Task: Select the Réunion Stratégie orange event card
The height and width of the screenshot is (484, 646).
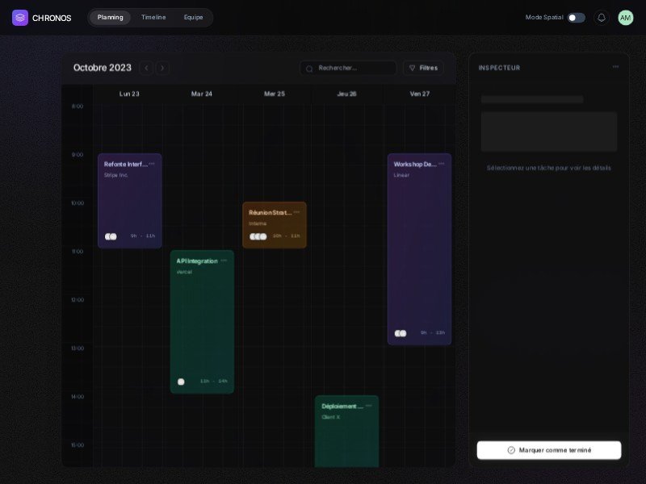Action: [x=275, y=226]
